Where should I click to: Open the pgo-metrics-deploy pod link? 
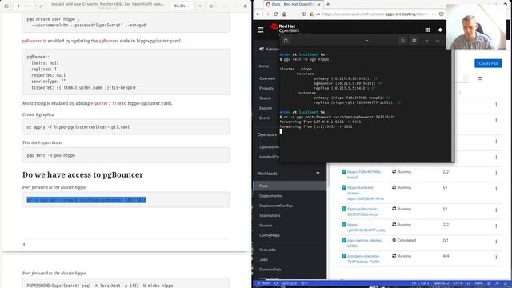[365, 243]
